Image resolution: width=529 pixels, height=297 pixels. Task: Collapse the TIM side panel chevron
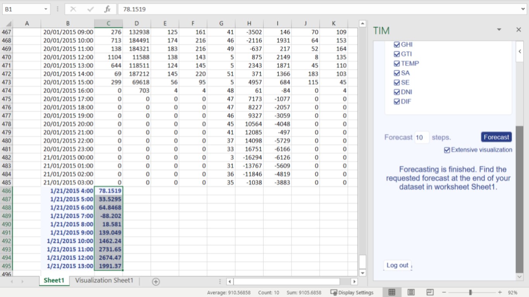(519, 52)
